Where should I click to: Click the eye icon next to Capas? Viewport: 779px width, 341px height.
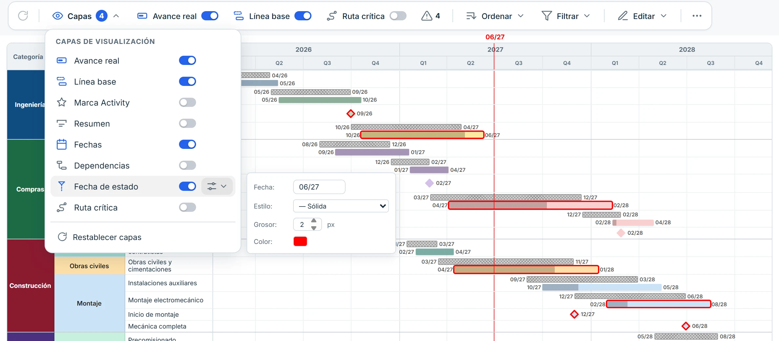point(58,16)
